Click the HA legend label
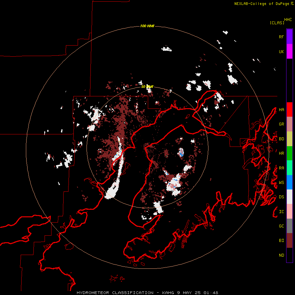The width and height of the screenshot is (295, 295). point(281,110)
